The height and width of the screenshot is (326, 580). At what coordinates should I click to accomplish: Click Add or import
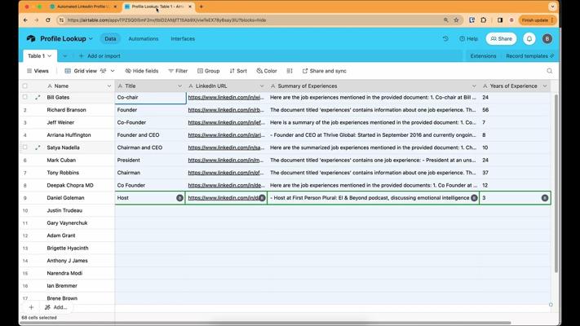coord(100,55)
